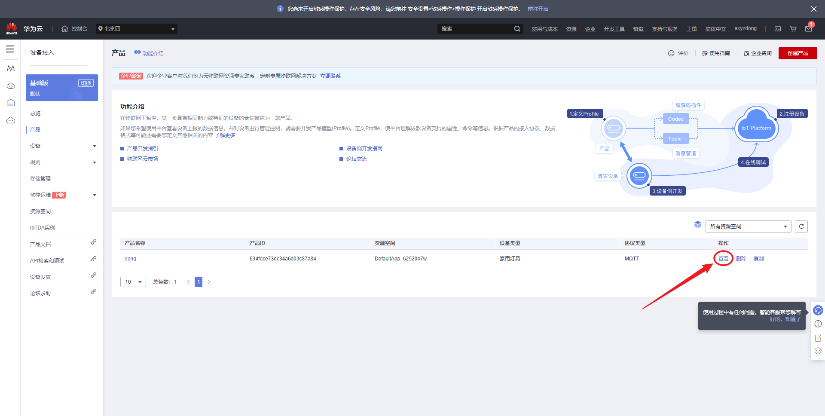Open the 费用与成本 top menu
The image size is (825, 416).
pos(544,29)
